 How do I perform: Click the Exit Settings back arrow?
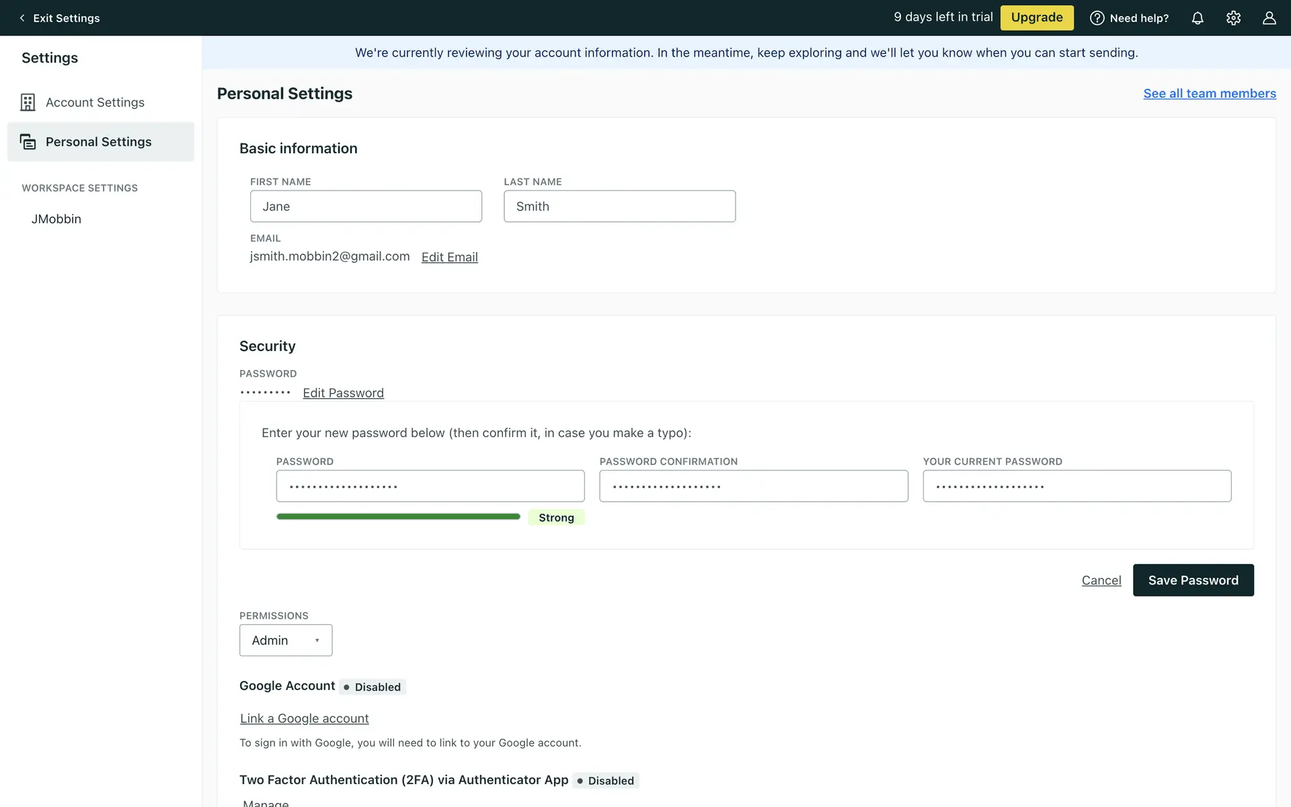(22, 18)
